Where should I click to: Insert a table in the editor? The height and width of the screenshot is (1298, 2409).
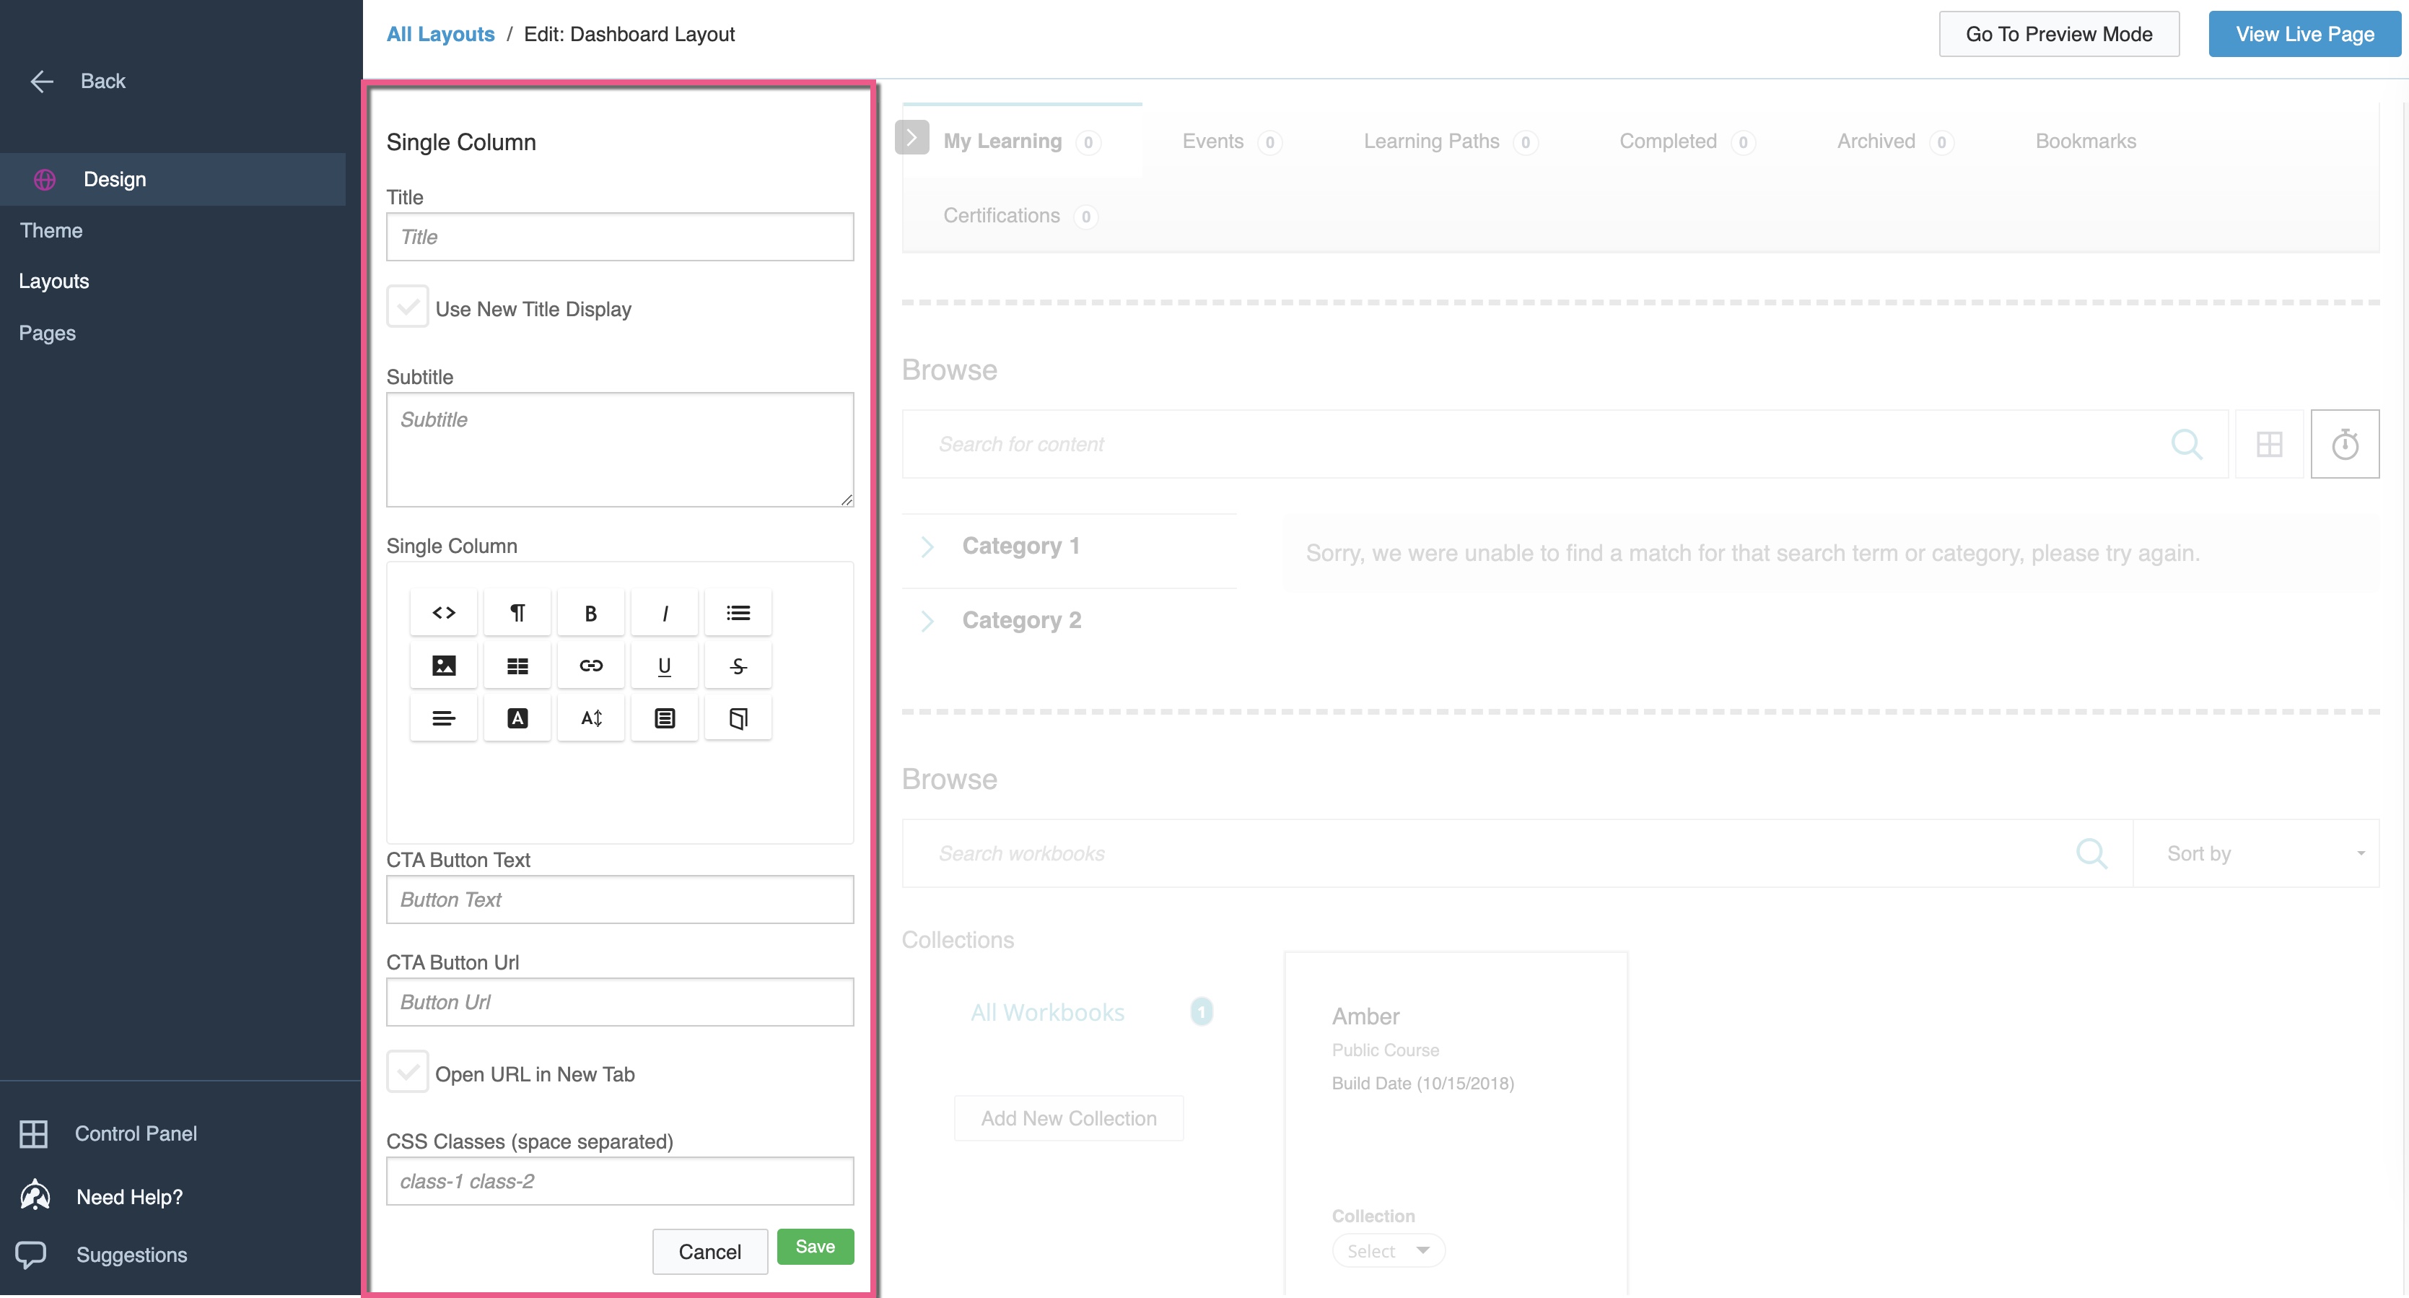(x=517, y=665)
